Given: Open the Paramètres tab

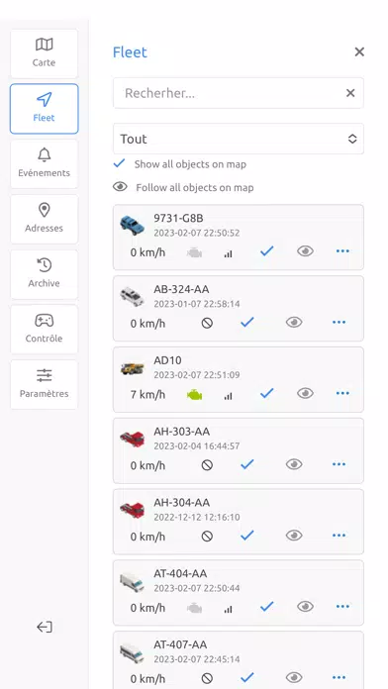Looking at the screenshot, I should 44,384.
